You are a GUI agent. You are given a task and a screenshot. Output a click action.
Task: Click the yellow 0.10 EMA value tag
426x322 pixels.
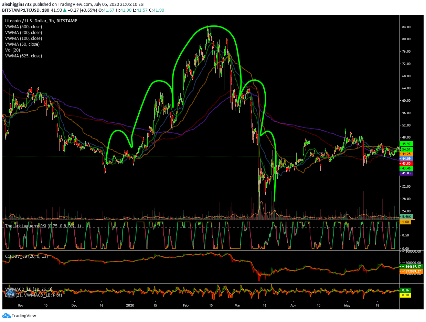(x=406, y=295)
